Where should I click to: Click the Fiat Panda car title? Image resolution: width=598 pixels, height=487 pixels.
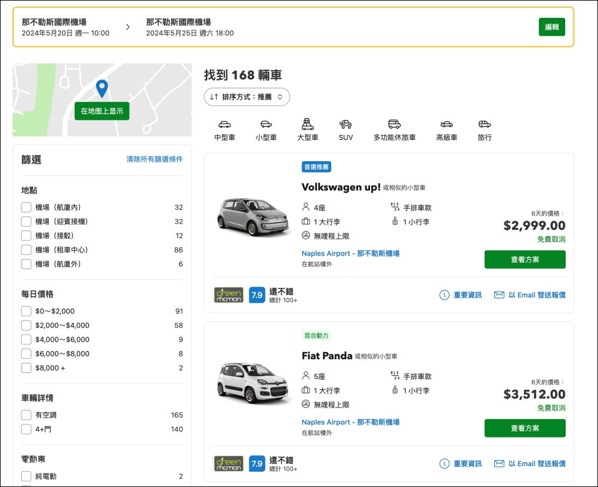[327, 356]
